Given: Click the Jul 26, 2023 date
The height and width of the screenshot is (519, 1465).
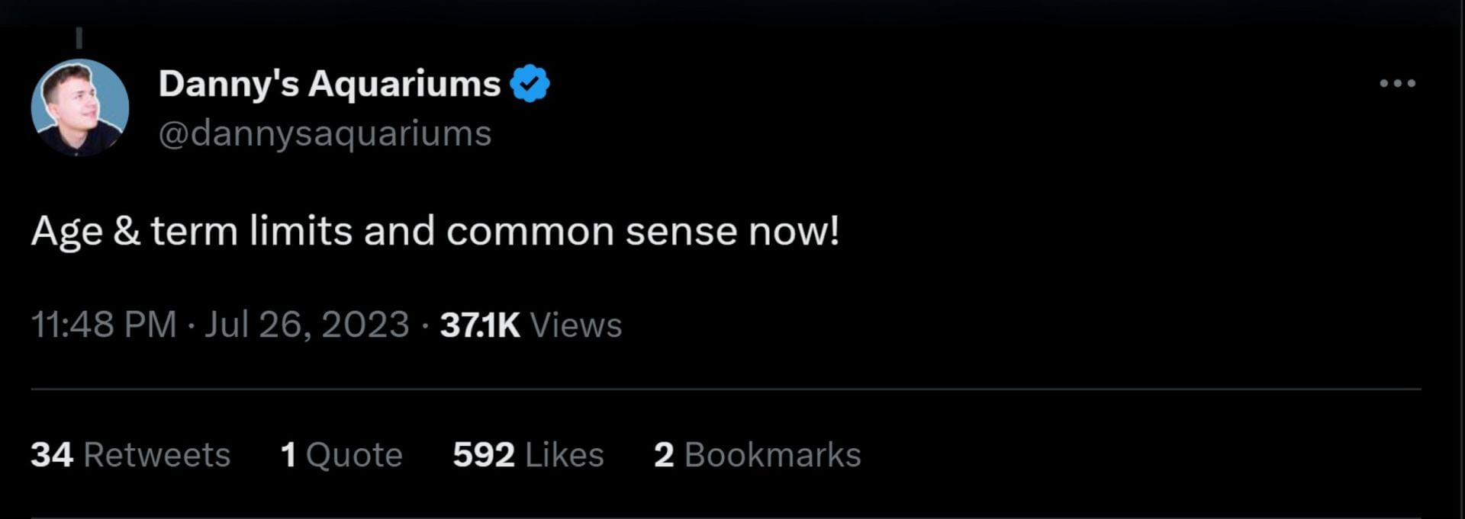Looking at the screenshot, I should click(x=307, y=325).
